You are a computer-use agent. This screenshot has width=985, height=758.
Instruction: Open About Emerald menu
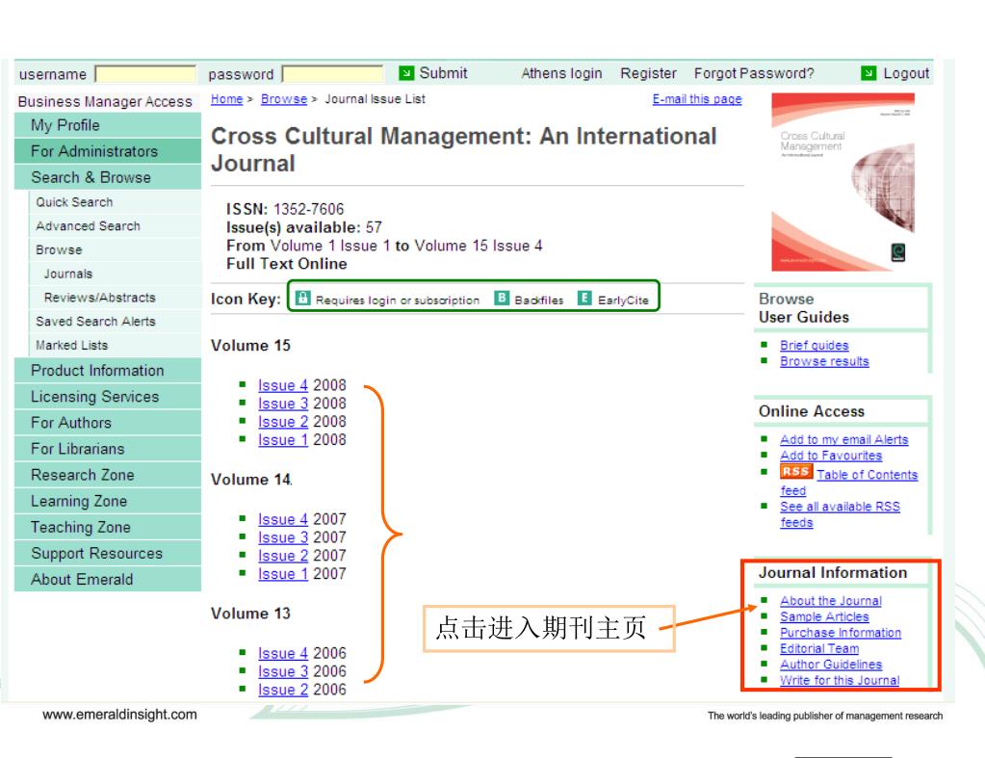(108, 580)
